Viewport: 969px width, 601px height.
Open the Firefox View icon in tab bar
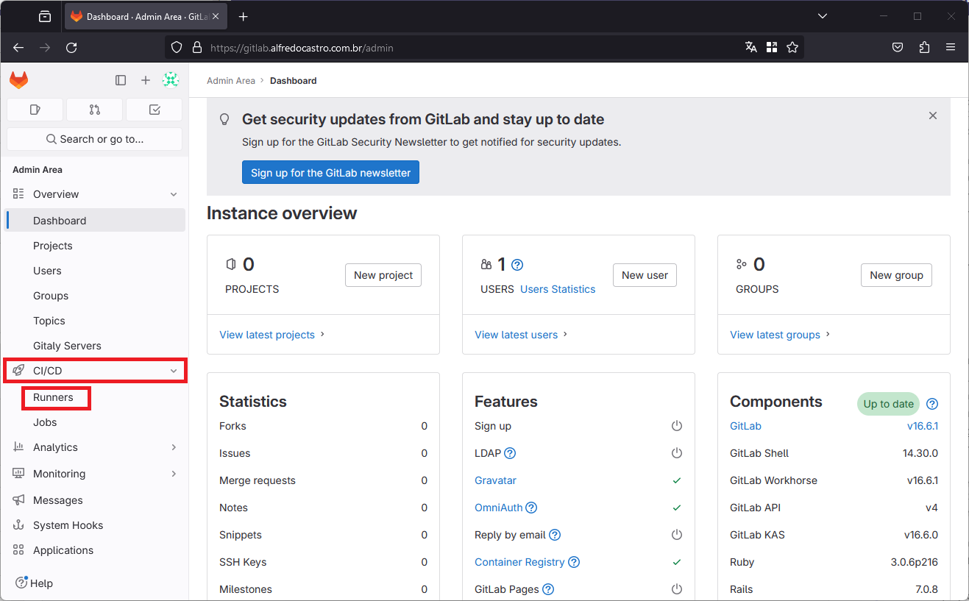coord(45,16)
